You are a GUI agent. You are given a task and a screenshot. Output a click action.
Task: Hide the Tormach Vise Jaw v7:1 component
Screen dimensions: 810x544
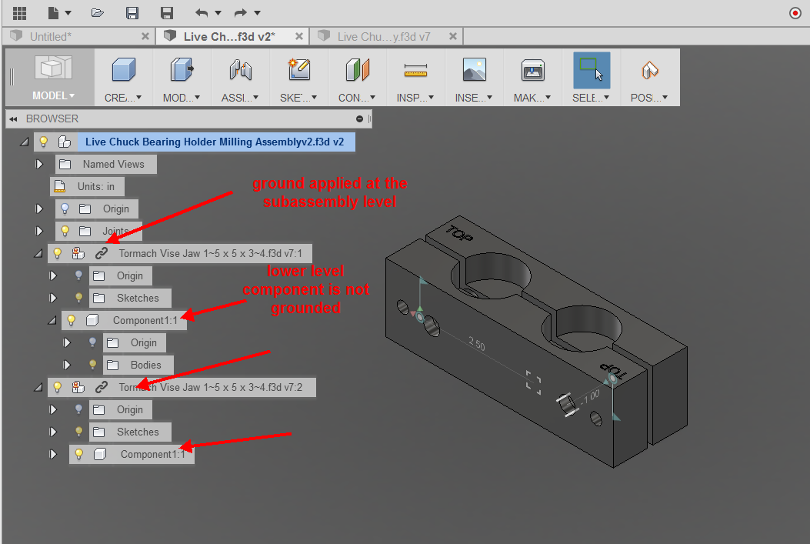click(x=57, y=253)
